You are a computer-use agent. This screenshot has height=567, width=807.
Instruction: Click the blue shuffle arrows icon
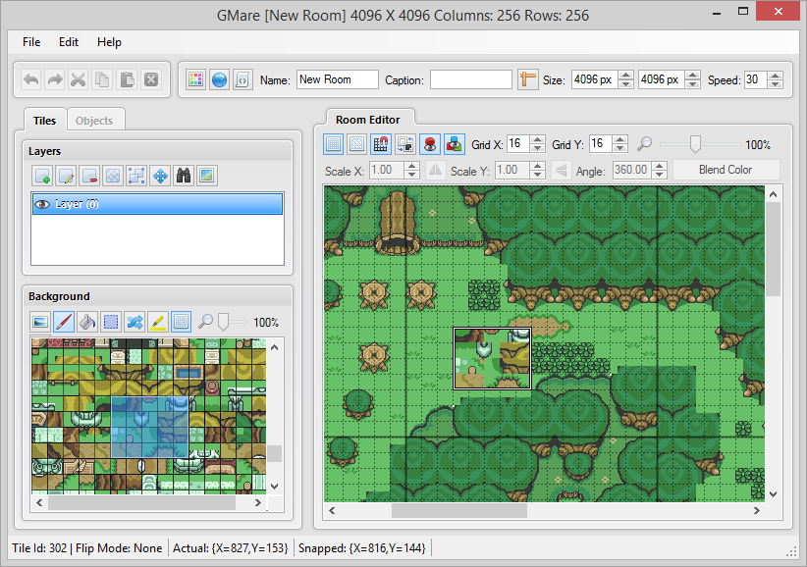134,323
